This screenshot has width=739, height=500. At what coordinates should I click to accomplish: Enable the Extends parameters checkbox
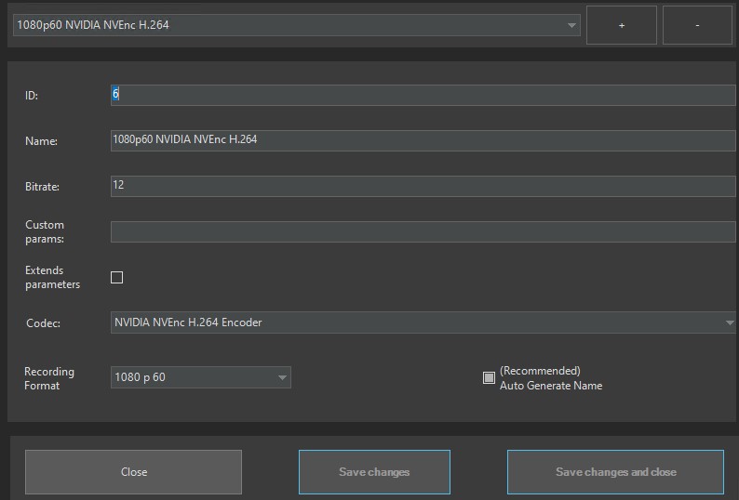[x=117, y=277]
